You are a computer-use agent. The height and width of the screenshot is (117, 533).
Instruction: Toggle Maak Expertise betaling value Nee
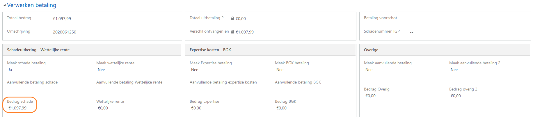[x=195, y=70]
